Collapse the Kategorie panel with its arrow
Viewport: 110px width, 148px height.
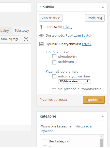(x=103, y=116)
